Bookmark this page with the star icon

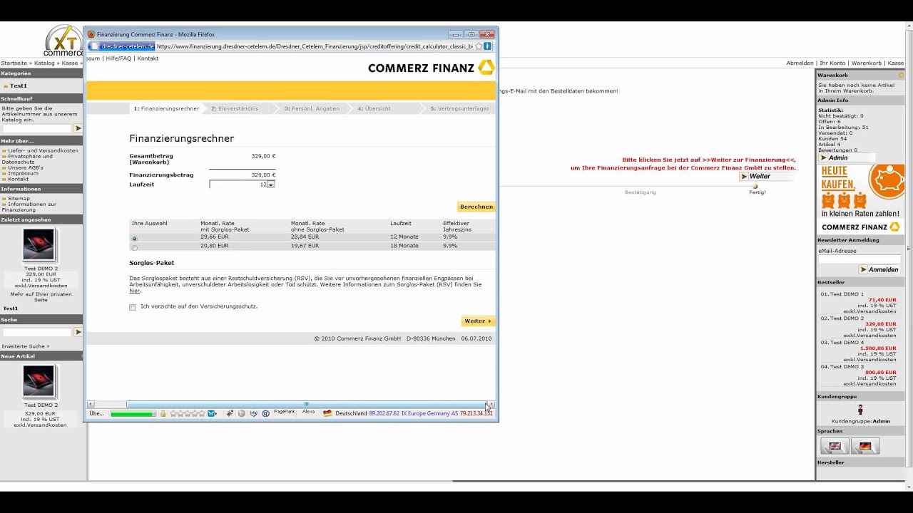point(479,46)
